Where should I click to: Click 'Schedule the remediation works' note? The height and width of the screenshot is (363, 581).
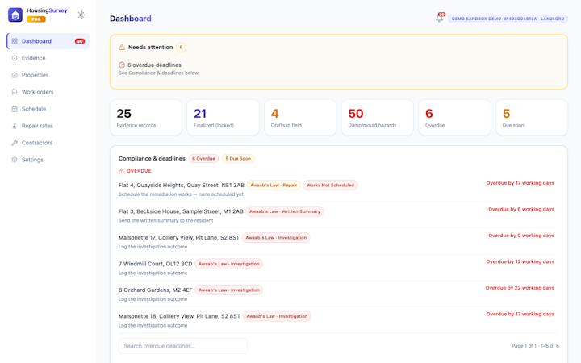tap(181, 194)
